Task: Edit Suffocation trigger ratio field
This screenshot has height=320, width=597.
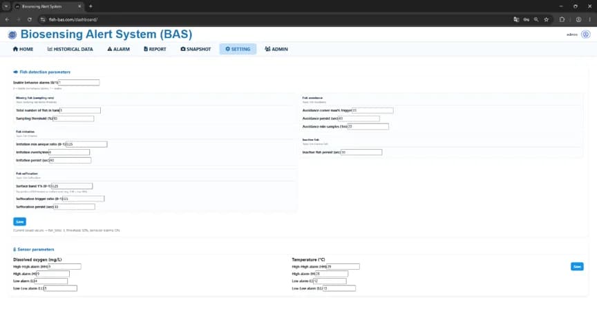Action: (x=84, y=199)
